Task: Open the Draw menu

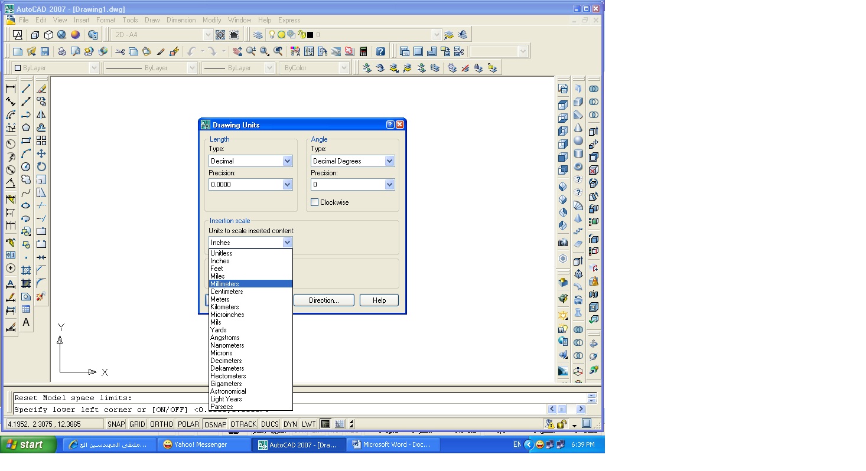Action: point(152,20)
